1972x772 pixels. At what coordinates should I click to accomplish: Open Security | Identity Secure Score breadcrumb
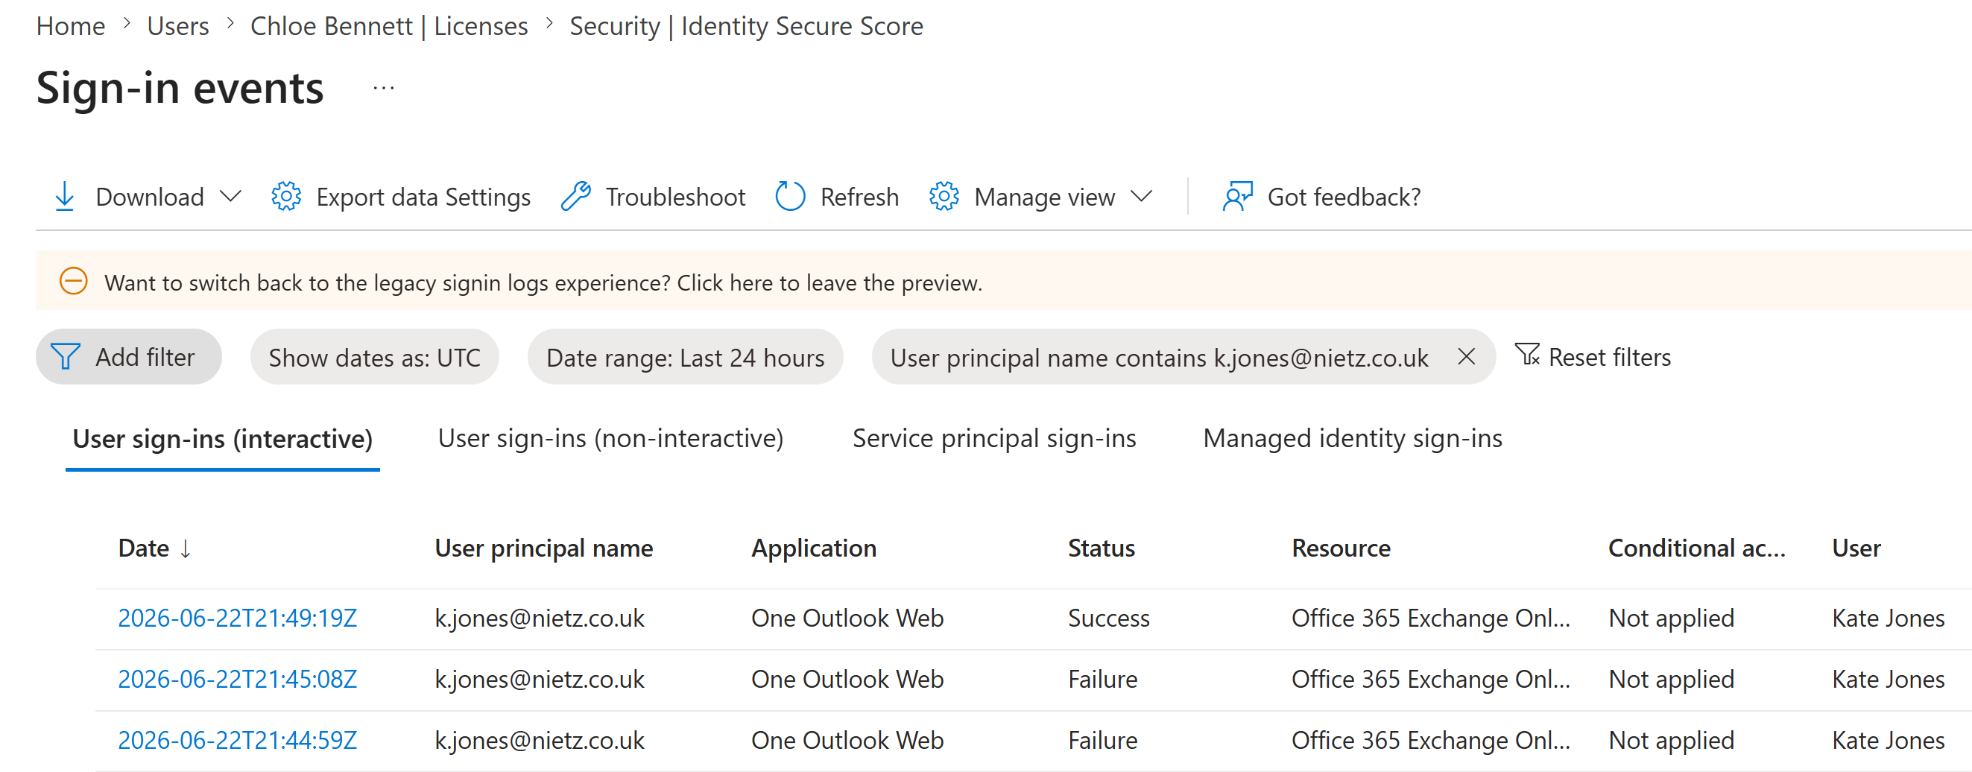(x=745, y=26)
